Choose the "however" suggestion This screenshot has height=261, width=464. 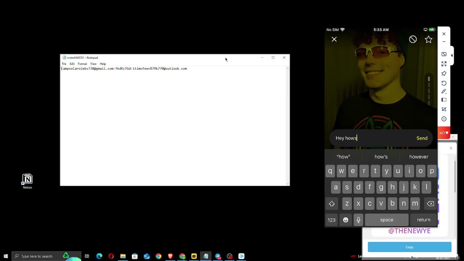pyautogui.click(x=419, y=157)
